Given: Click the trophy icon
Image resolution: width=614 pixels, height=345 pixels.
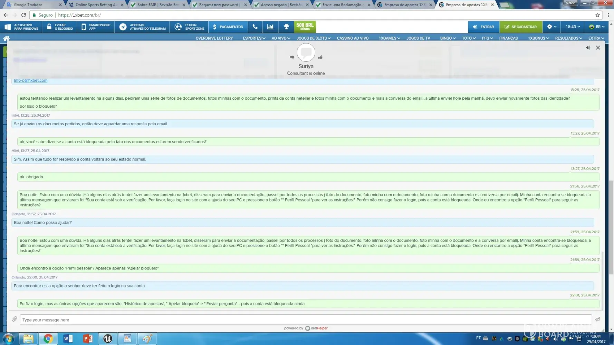Looking at the screenshot, I should click(286, 27).
